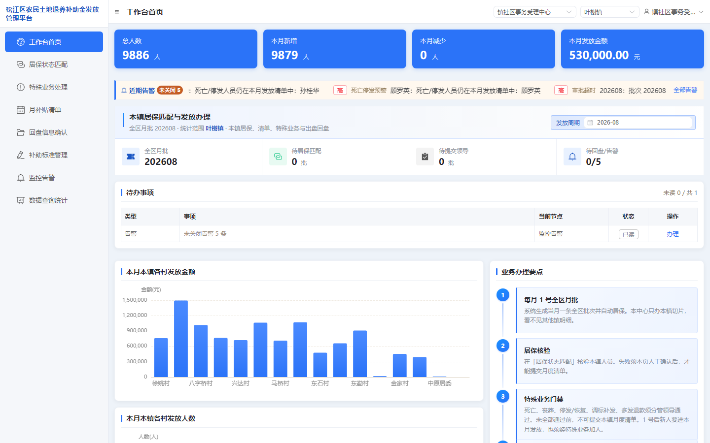Click the 待居保匹配 link icon

tap(278, 157)
